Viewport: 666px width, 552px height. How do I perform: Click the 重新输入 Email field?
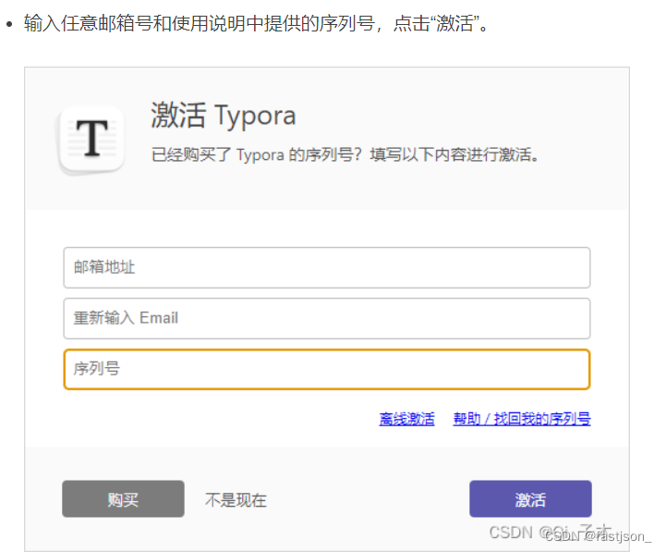pos(327,318)
